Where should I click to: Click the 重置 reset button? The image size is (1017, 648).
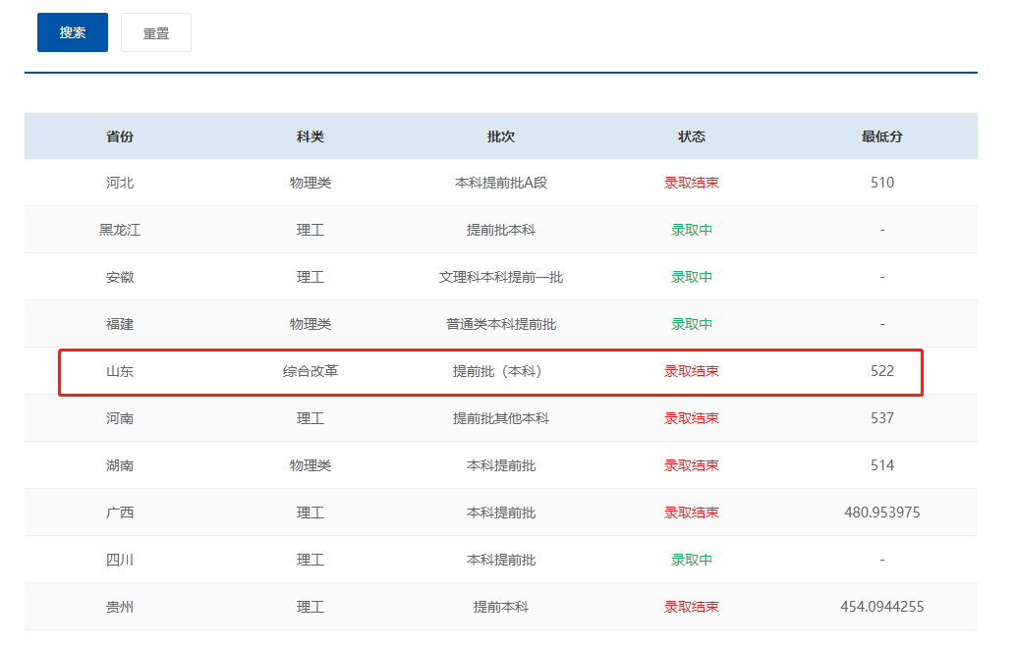(155, 32)
